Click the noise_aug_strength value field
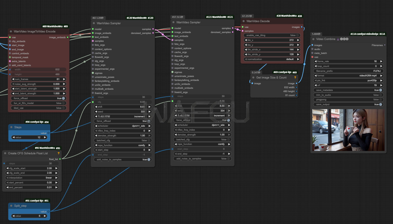 [x=38, y=84]
